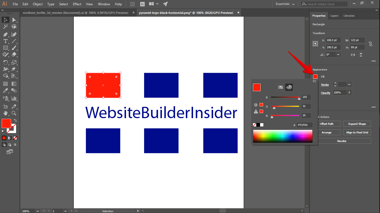Select the Direct Selection tool
The height and width of the screenshot is (213, 380).
coord(14,20)
